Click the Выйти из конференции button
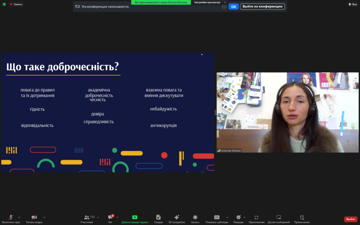 coord(262,6)
